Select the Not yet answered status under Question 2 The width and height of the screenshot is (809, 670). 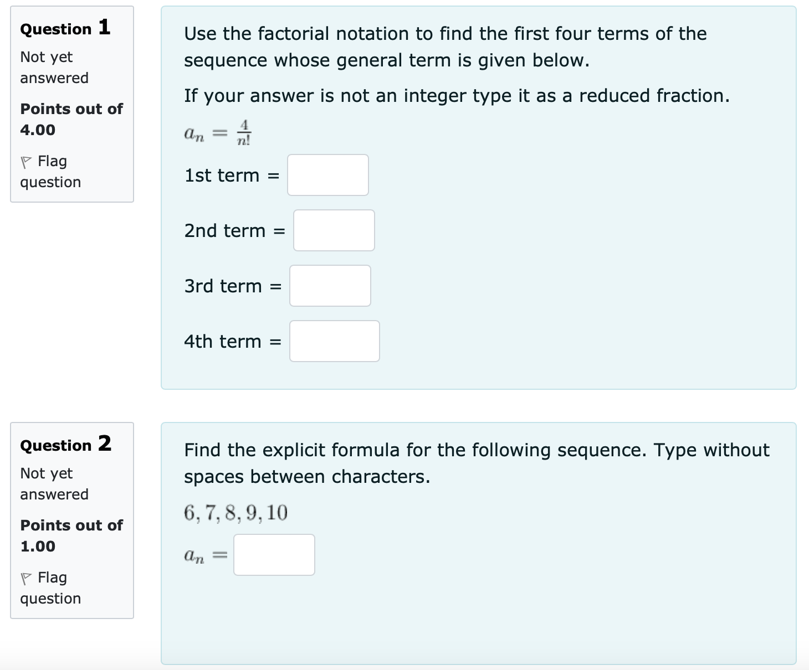(x=54, y=483)
